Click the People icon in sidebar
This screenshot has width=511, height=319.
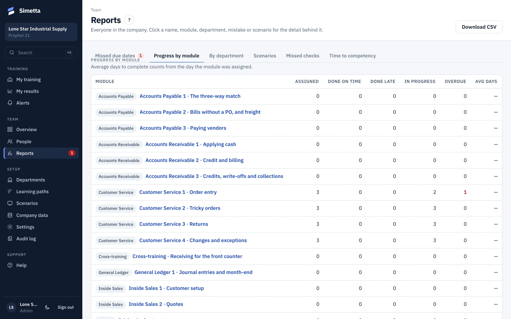pyautogui.click(x=10, y=141)
